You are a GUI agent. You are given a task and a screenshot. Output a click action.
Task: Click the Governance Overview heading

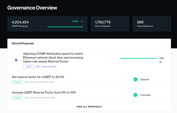tap(32, 8)
